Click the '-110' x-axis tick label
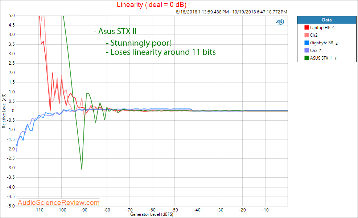The image size is (358, 218). pyautogui.click(x=39, y=210)
